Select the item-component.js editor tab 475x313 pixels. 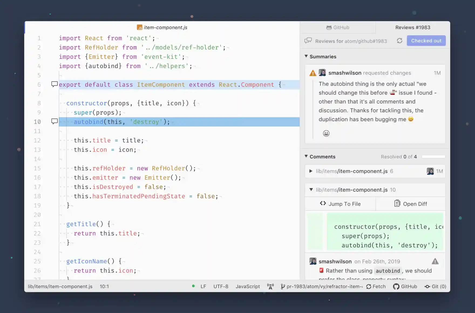162,27
